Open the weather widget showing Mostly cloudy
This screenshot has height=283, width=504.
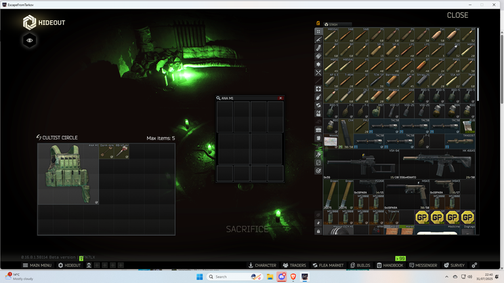click(19, 276)
